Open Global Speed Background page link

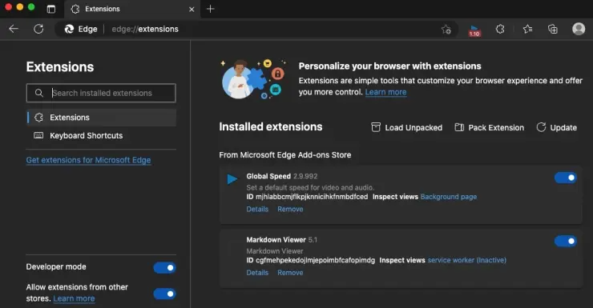pyautogui.click(x=449, y=197)
